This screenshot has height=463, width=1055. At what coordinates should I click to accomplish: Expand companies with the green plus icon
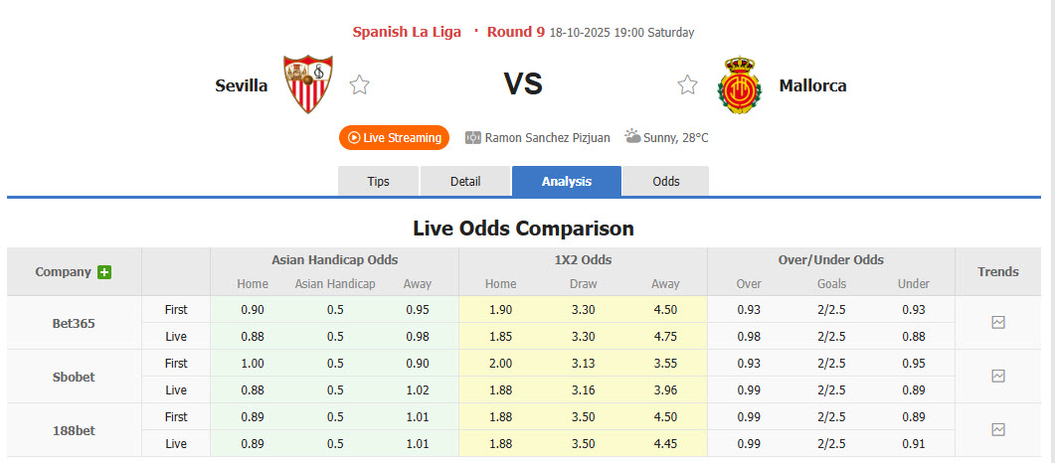tap(104, 272)
